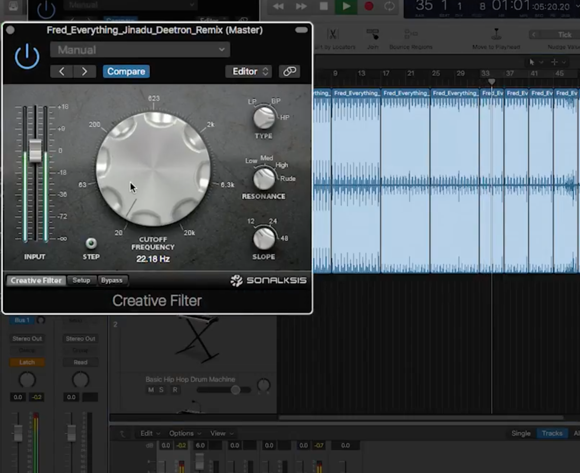Click the HP filter type label

[x=285, y=117]
